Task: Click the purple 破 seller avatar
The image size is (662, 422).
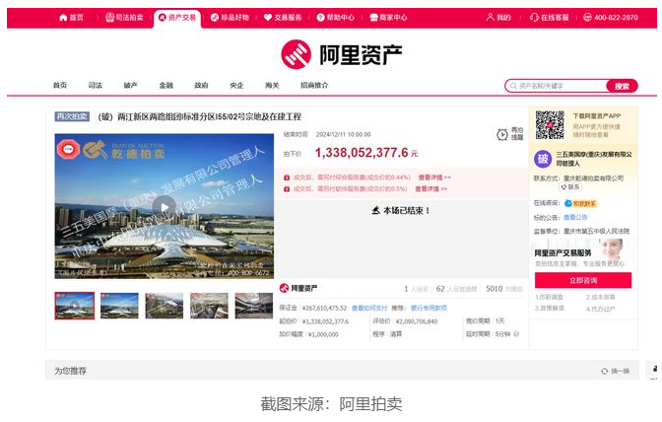Action: point(543,159)
